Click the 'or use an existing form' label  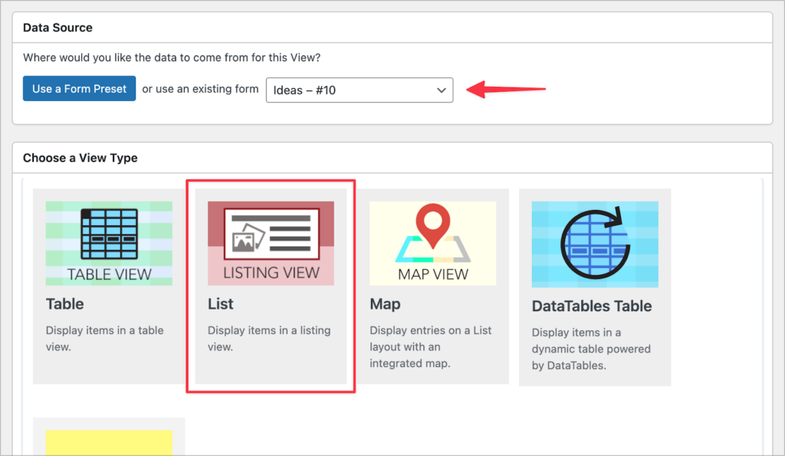(200, 89)
